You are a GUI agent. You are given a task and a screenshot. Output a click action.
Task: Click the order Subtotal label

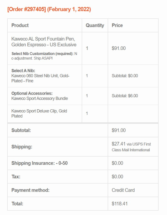click(x=21, y=130)
